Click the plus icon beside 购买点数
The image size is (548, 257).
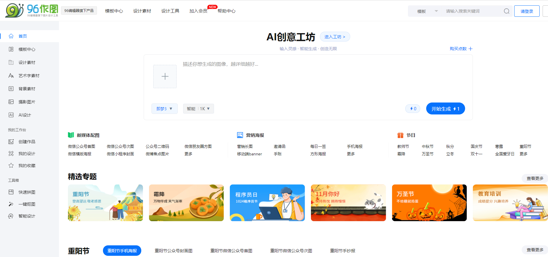tap(470, 49)
